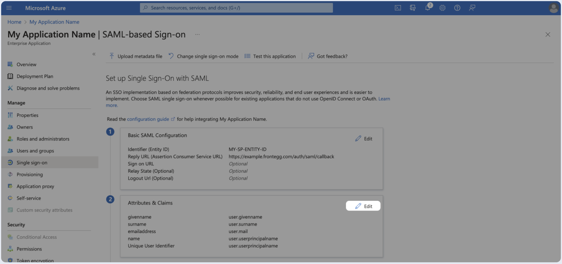Open the directories and subscriptions filter icon
562x264 pixels.
click(413, 8)
